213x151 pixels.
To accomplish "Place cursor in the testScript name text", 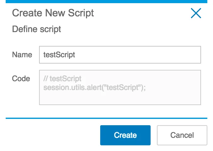I will [60, 55].
